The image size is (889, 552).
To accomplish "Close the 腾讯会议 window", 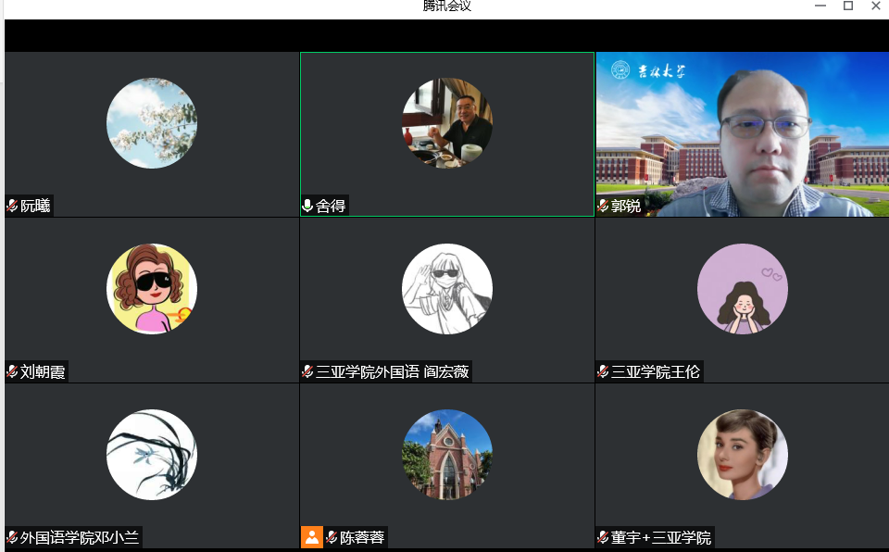I will point(876,6).
